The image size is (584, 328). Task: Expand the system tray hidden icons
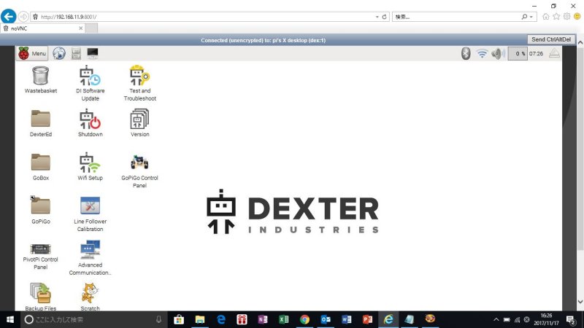(x=496, y=319)
